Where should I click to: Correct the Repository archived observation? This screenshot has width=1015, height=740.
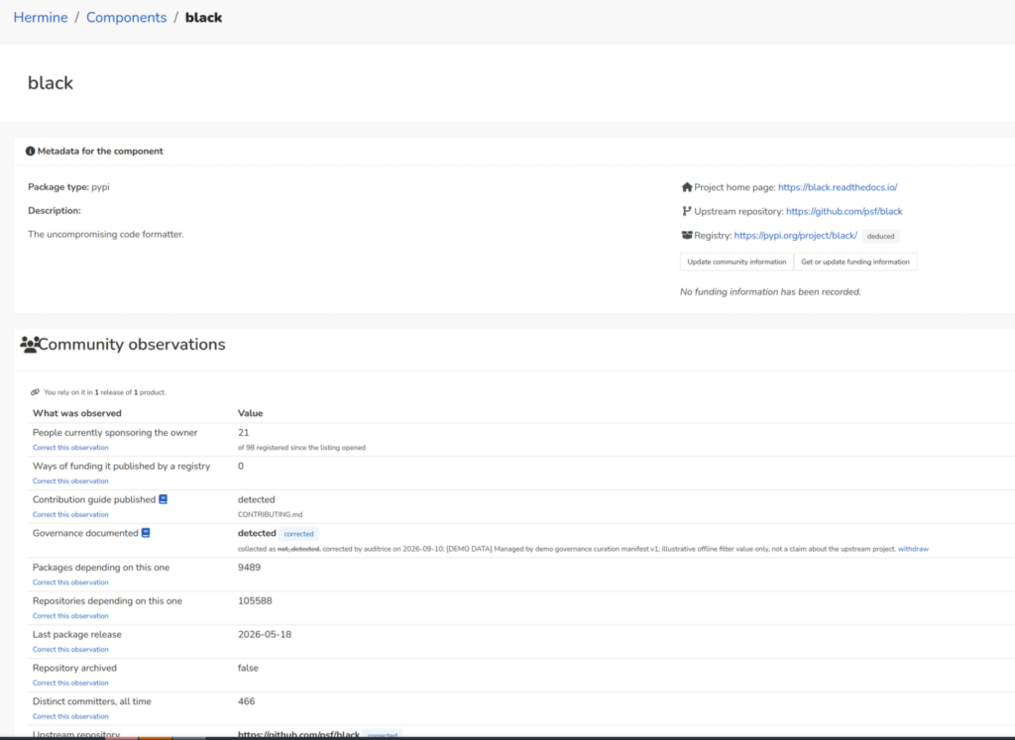click(x=70, y=684)
